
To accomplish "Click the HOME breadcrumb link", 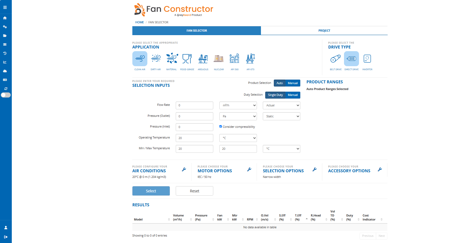I will click(140, 22).
